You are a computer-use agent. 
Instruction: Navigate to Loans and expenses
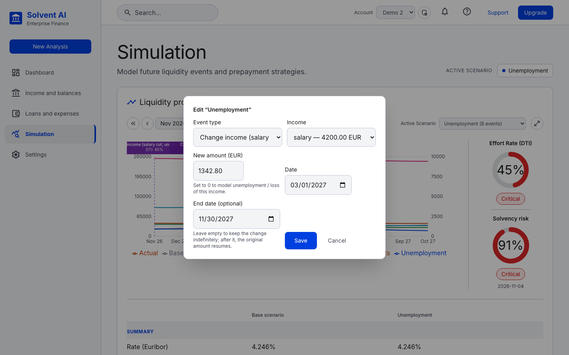tap(50, 114)
